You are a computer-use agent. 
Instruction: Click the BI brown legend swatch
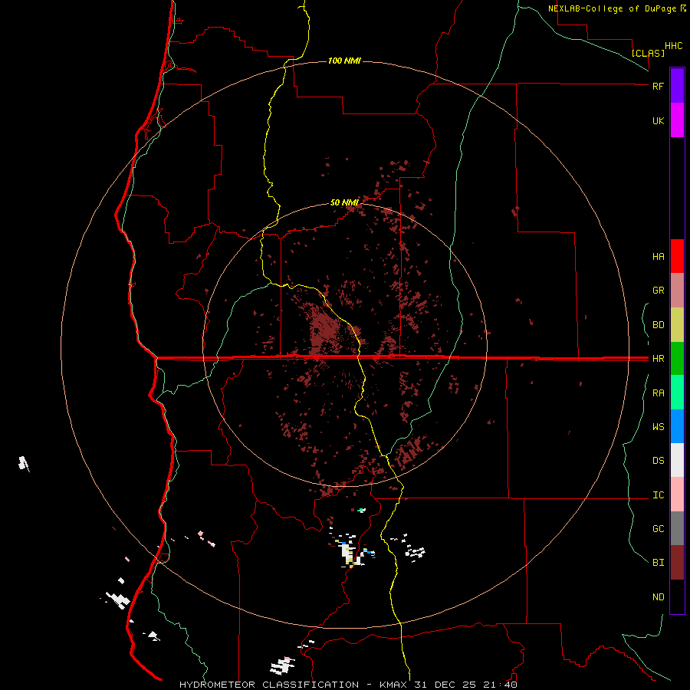(677, 563)
